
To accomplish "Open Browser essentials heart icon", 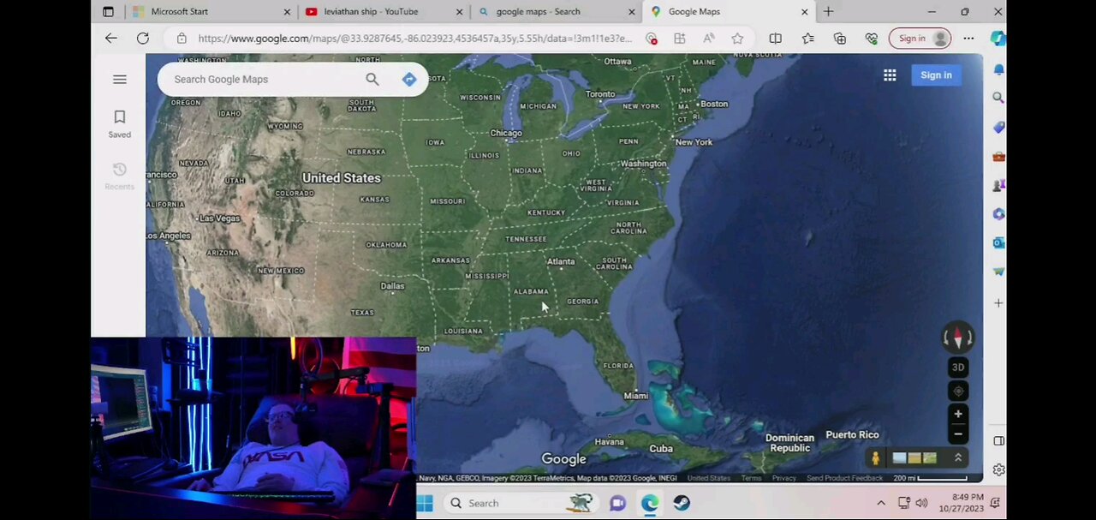I will pyautogui.click(x=871, y=39).
